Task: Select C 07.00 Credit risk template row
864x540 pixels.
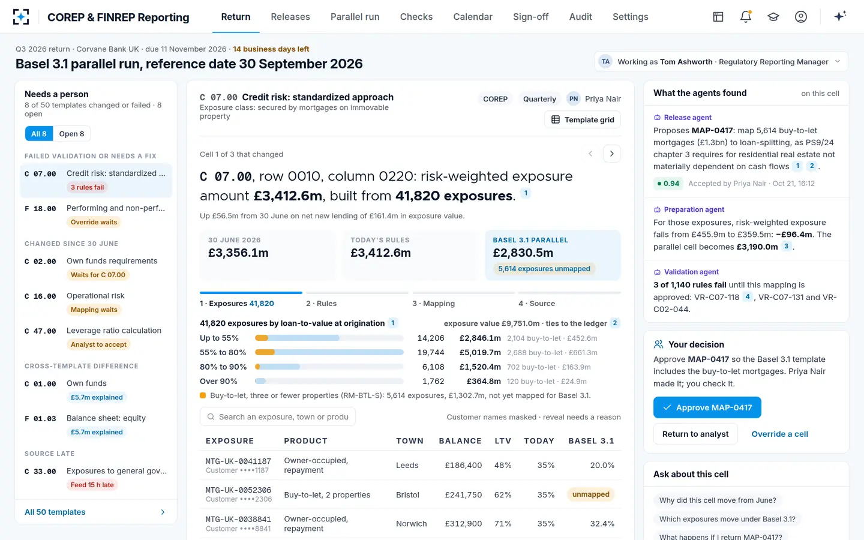Action: pos(96,181)
